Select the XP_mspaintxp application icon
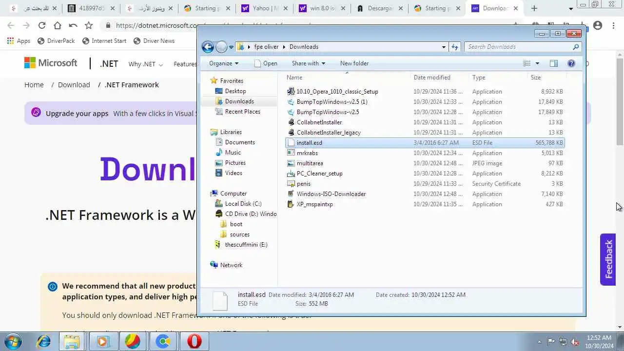Image resolution: width=624 pixels, height=351 pixels. point(291,204)
